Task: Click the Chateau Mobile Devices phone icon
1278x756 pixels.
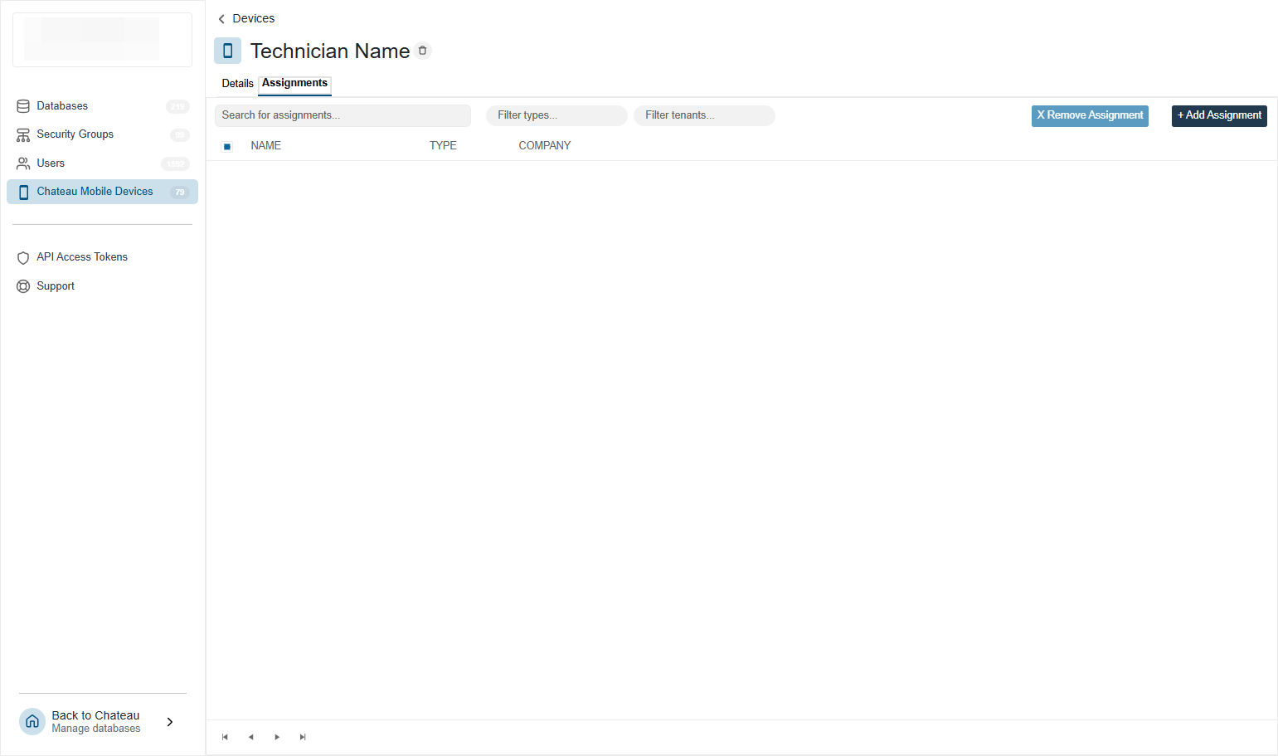Action: pyautogui.click(x=23, y=192)
